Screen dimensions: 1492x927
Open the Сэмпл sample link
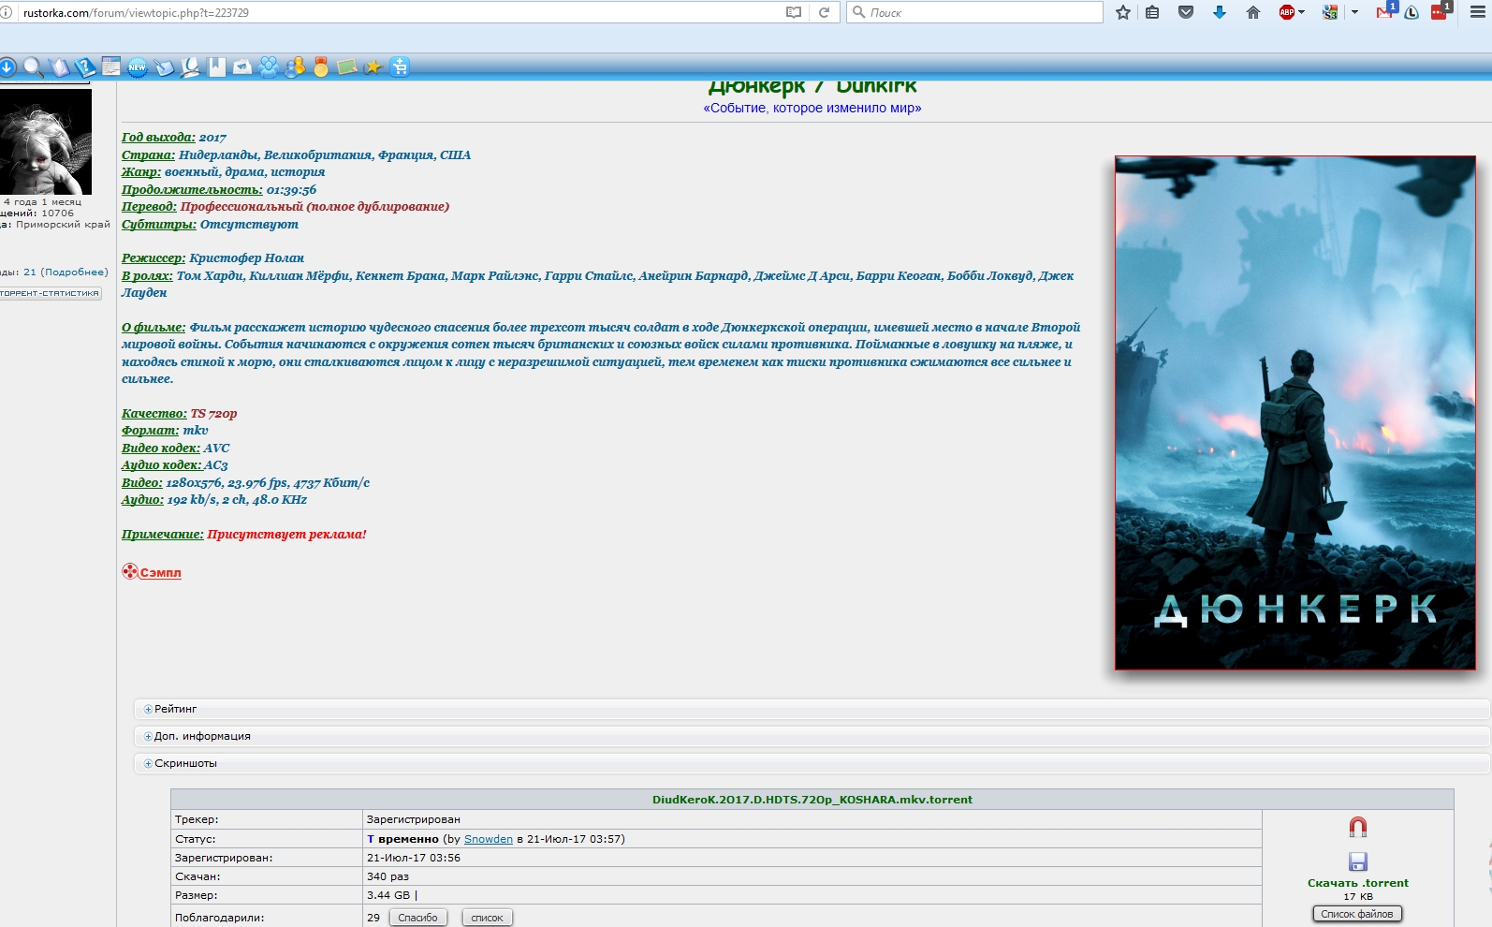coord(152,572)
